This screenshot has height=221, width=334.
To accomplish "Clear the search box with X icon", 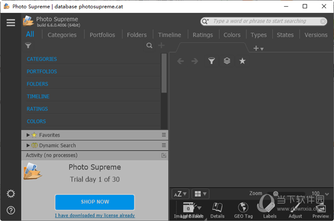I will [x=323, y=21].
